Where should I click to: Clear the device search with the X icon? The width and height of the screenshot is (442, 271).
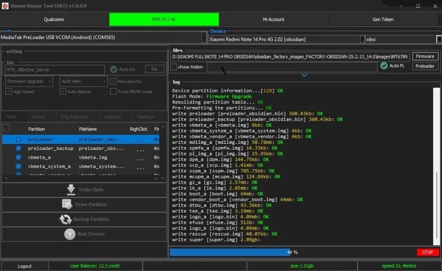439,39
